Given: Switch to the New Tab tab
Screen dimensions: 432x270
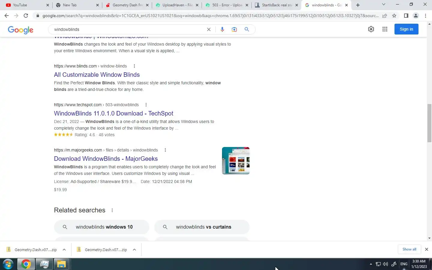Looking at the screenshot, I should [x=77, y=5].
